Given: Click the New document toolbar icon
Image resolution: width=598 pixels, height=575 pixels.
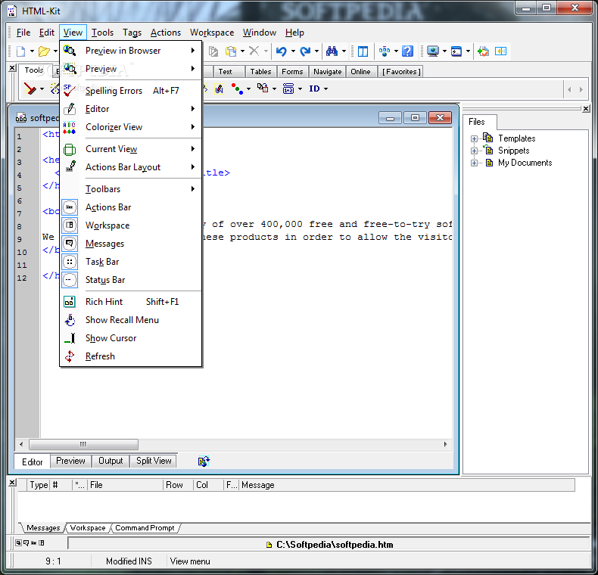Looking at the screenshot, I should coord(21,51).
